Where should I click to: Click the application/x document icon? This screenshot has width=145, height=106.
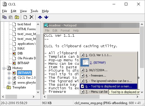click(x=14, y=44)
